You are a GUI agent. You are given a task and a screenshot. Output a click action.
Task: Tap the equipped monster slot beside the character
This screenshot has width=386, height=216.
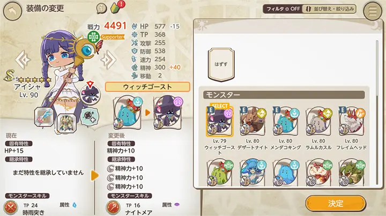coord(90,93)
